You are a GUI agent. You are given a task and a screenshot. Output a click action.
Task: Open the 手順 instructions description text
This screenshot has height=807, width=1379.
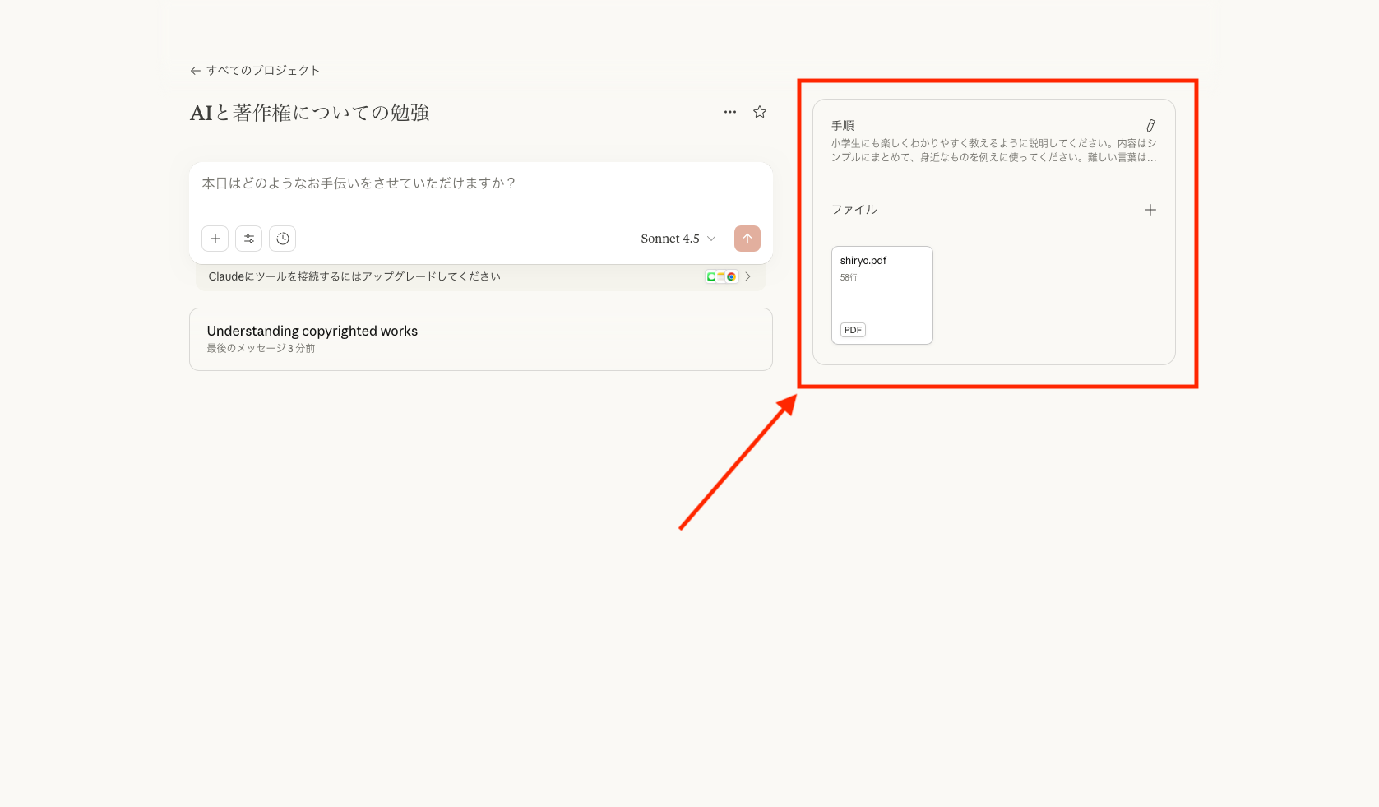tap(993, 150)
